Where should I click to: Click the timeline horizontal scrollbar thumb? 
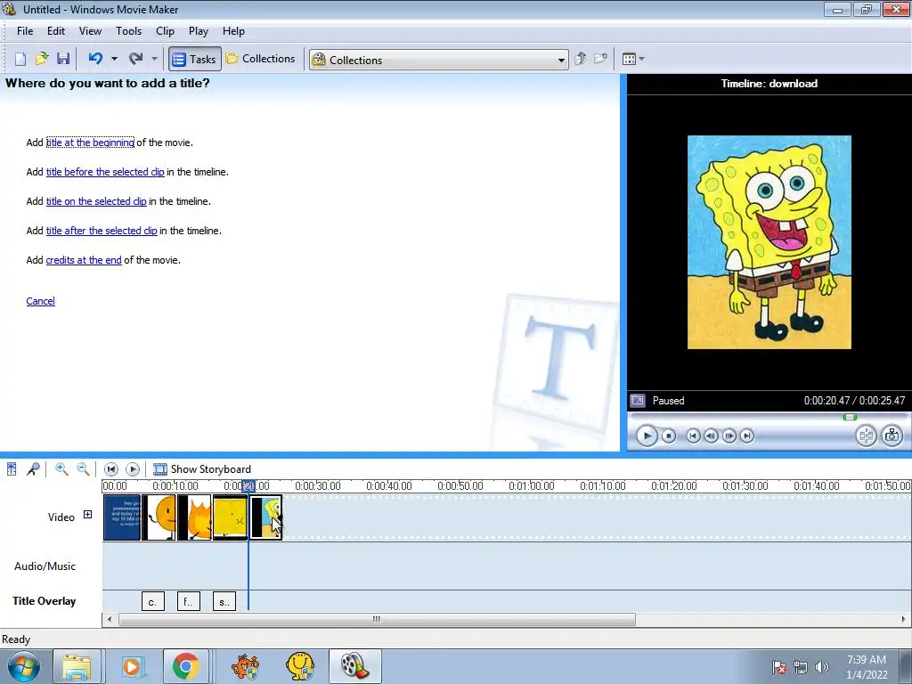pos(377,620)
